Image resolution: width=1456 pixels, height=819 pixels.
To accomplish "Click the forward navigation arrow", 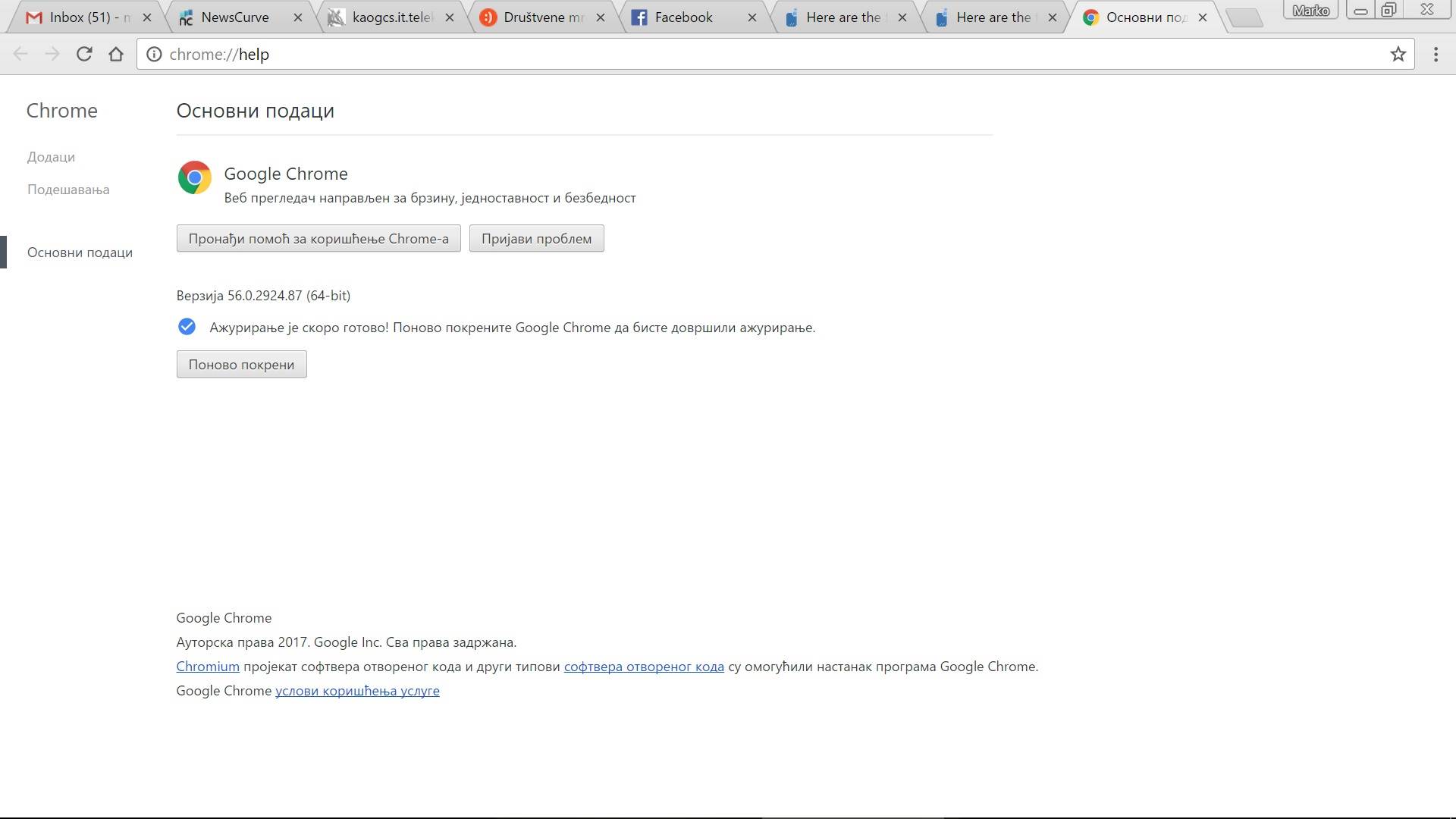I will tap(52, 54).
